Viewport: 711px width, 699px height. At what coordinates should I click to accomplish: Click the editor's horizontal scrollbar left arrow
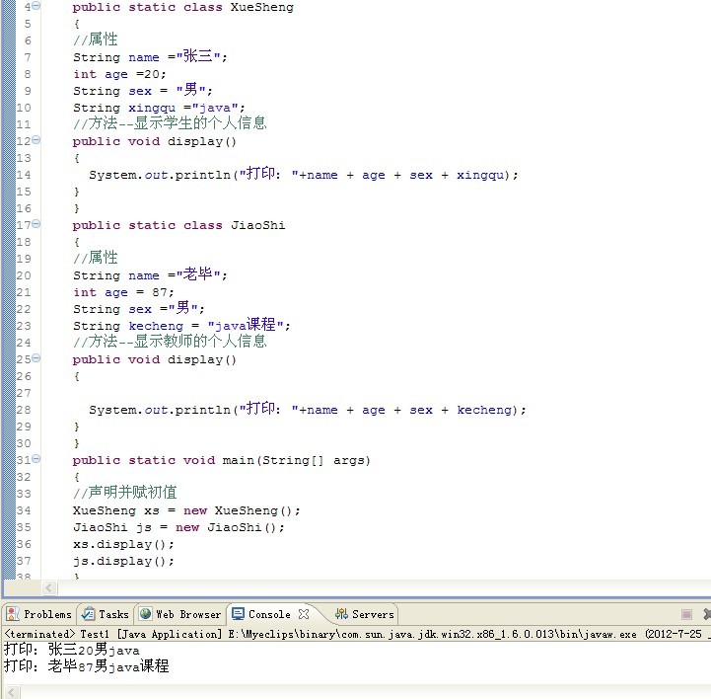click(9, 588)
